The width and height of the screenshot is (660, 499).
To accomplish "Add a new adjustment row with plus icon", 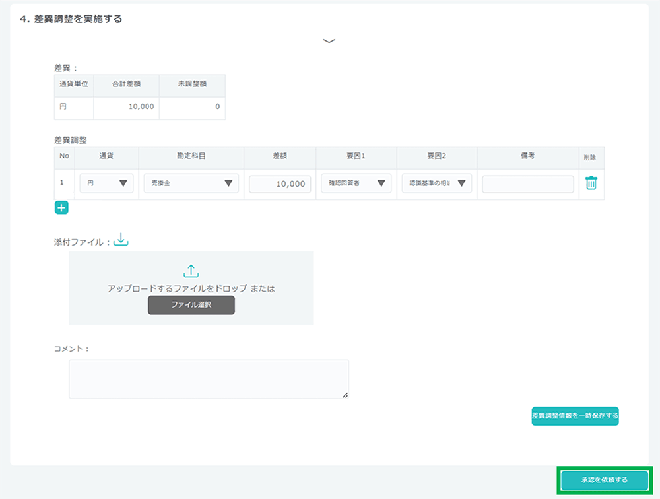I will click(x=61, y=208).
